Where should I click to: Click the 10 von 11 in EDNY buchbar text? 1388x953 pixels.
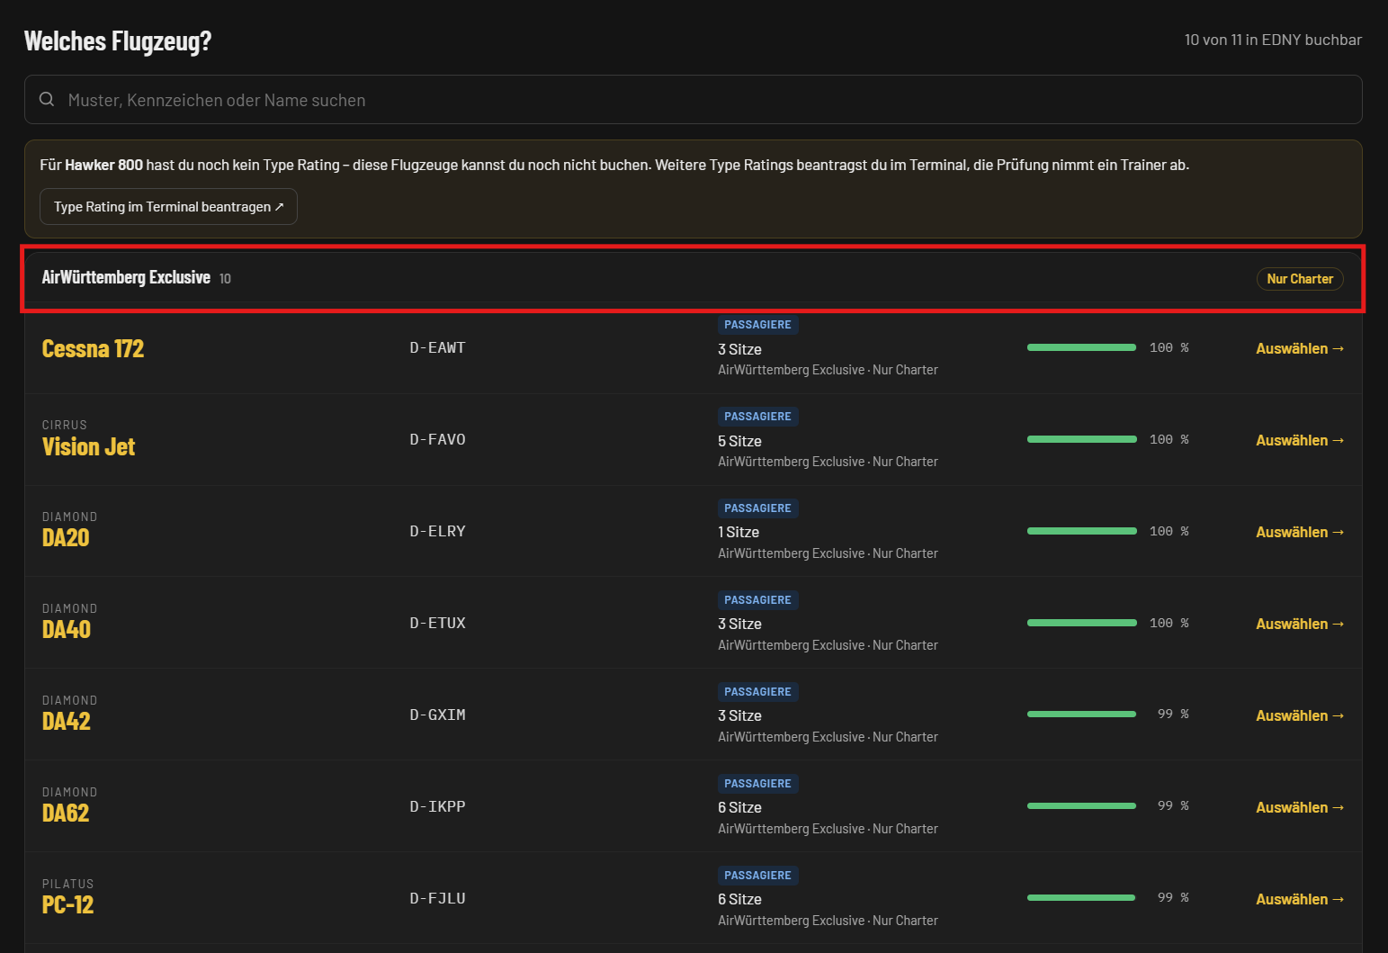coord(1273,40)
